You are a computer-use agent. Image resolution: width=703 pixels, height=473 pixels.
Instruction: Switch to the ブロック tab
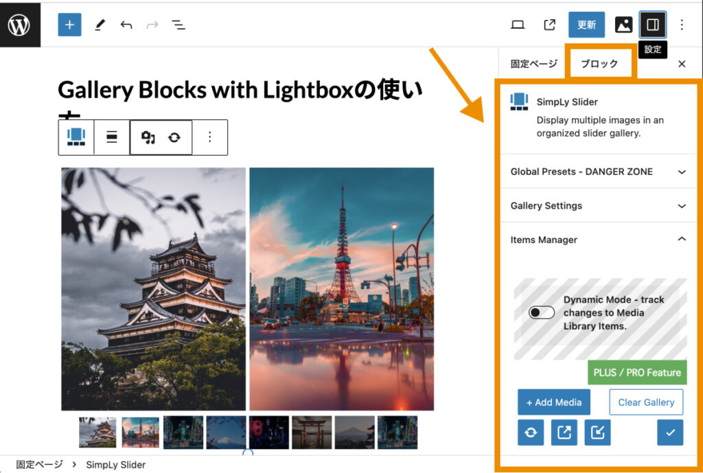coord(599,63)
